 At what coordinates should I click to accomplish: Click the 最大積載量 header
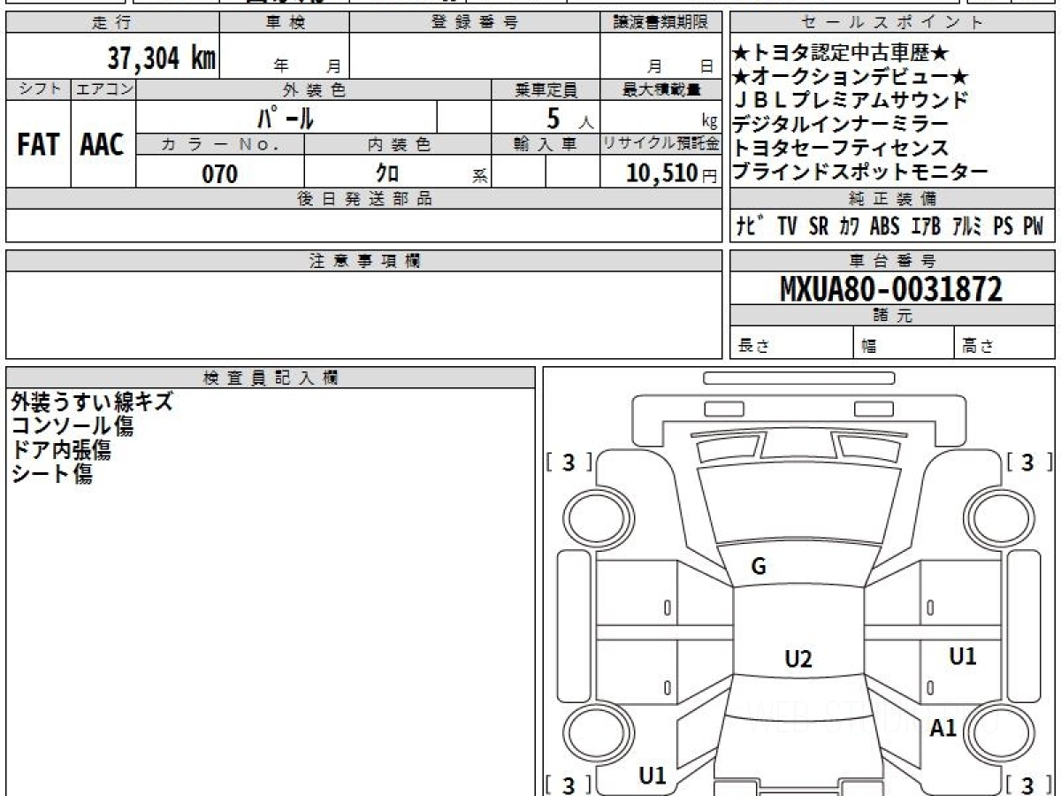tap(660, 89)
